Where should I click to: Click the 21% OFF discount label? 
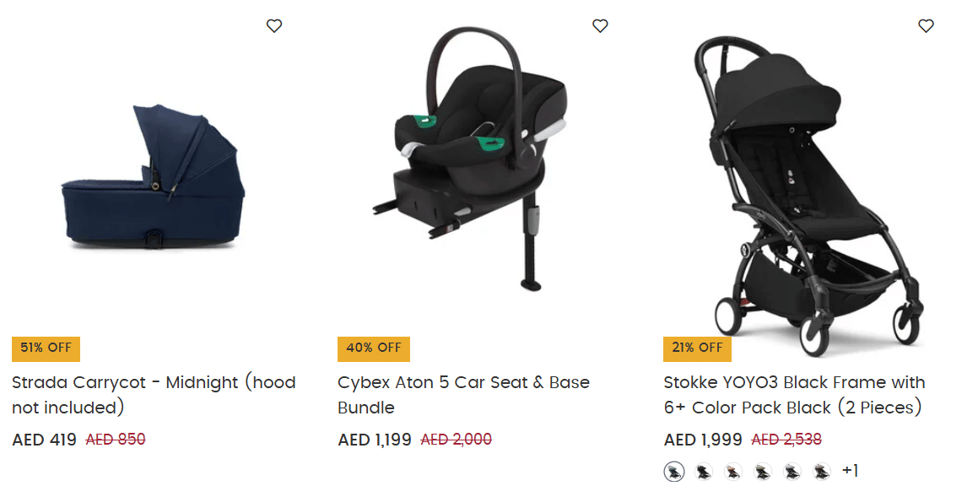pos(697,348)
